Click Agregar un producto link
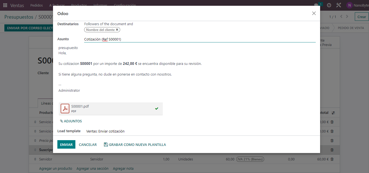Image resolution: width=369 pixels, height=173 pixels. [56, 169]
